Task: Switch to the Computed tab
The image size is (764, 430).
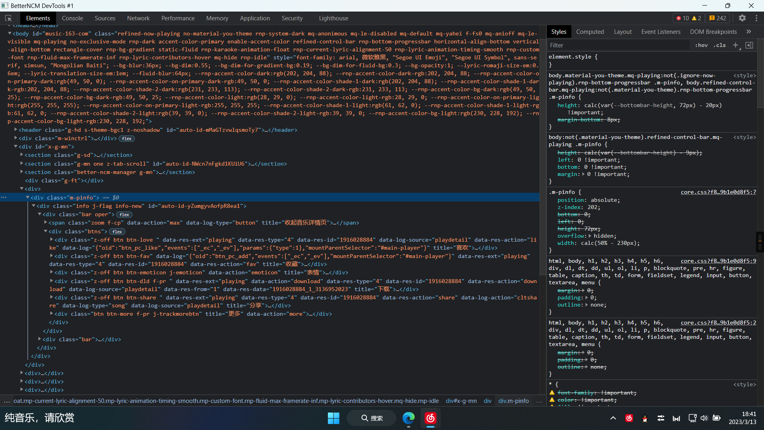Action: pyautogui.click(x=590, y=31)
